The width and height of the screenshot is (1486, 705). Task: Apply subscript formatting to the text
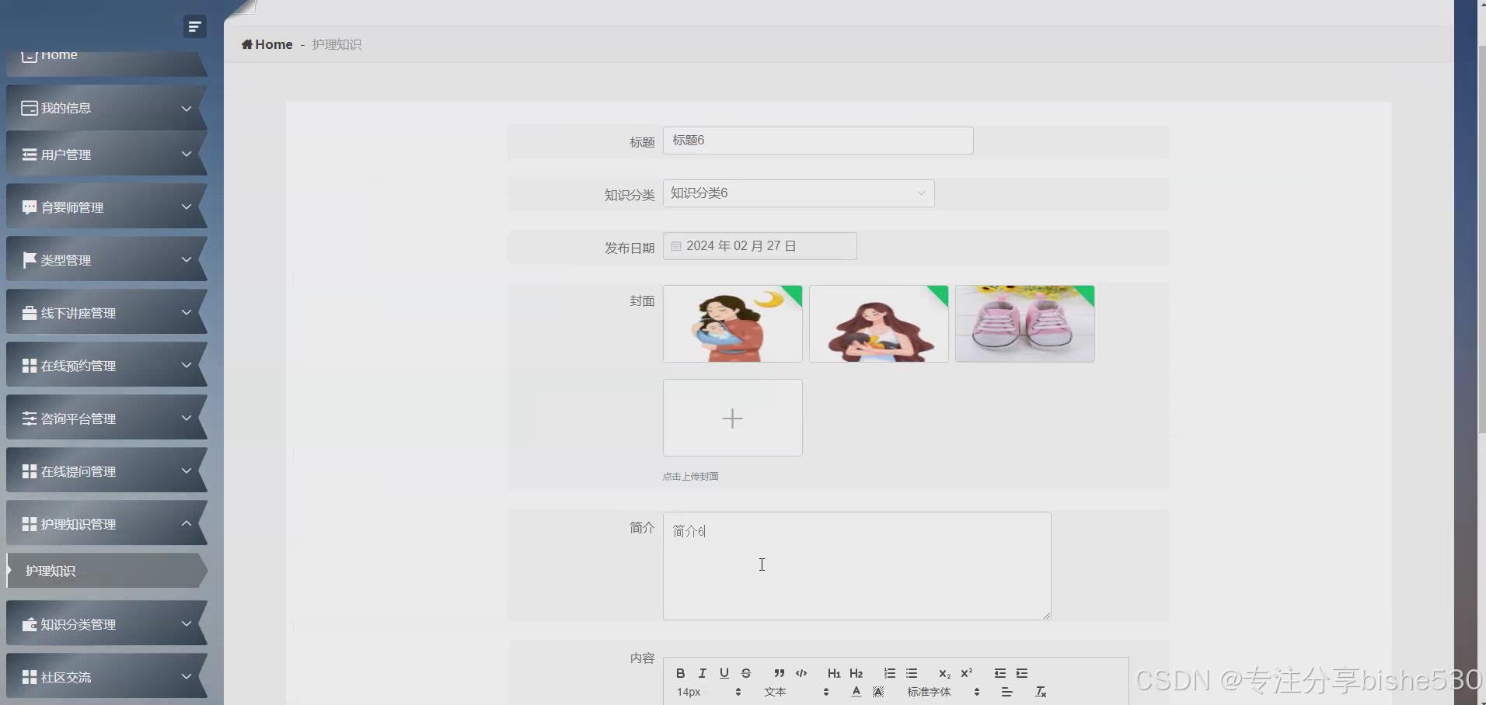[944, 673]
